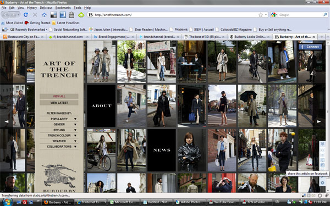Open the Tools menu
Image resolution: width=330 pixels, height=206 pixels.
(x=77, y=8)
